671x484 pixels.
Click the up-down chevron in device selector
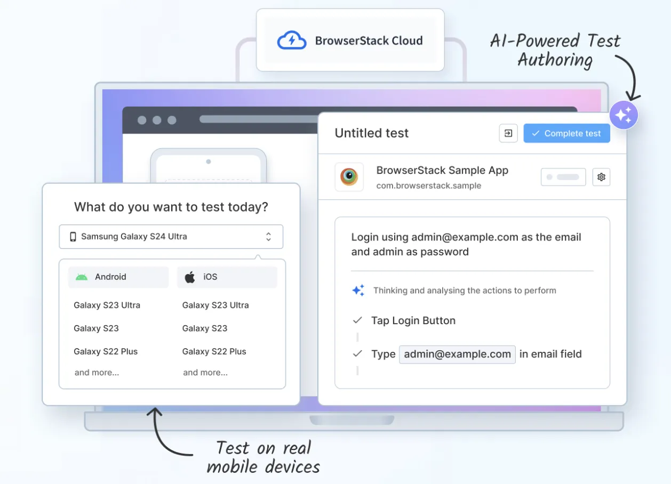(268, 237)
